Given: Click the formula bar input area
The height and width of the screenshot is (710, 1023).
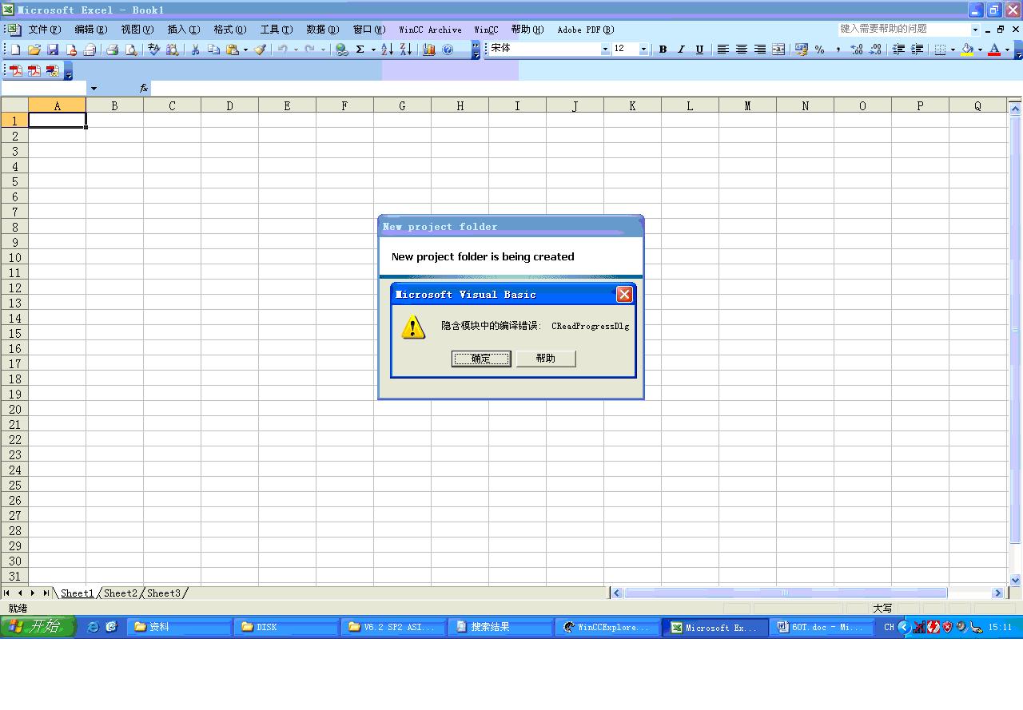Looking at the screenshot, I should click(x=587, y=88).
